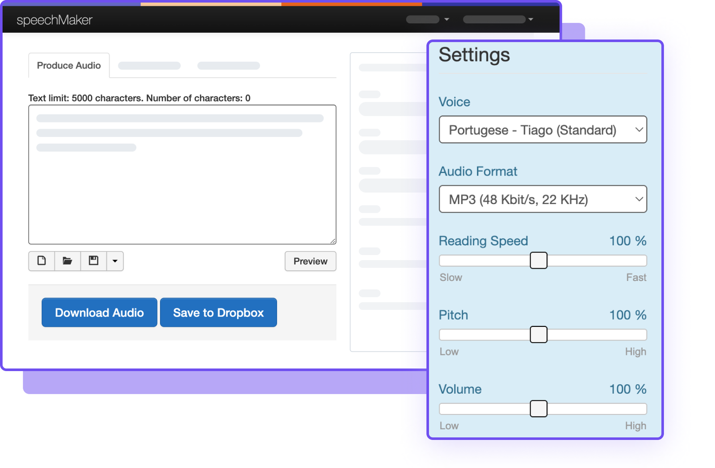Screen dimensions: 715x468
Task: Click Download Audio
Action: (99, 312)
